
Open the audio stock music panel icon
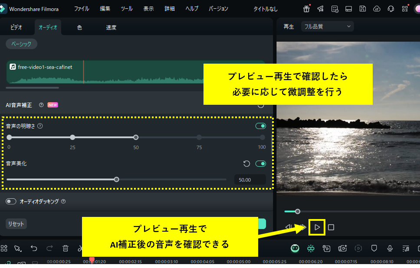pos(406,248)
